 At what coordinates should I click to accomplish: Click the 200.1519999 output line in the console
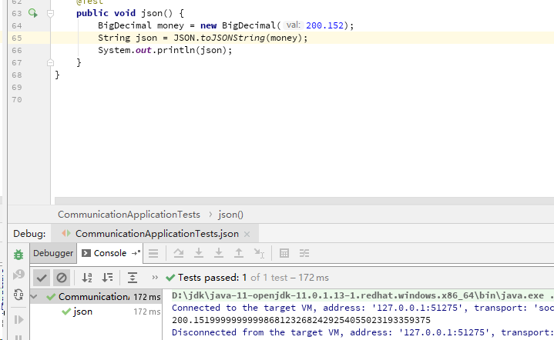301,320
